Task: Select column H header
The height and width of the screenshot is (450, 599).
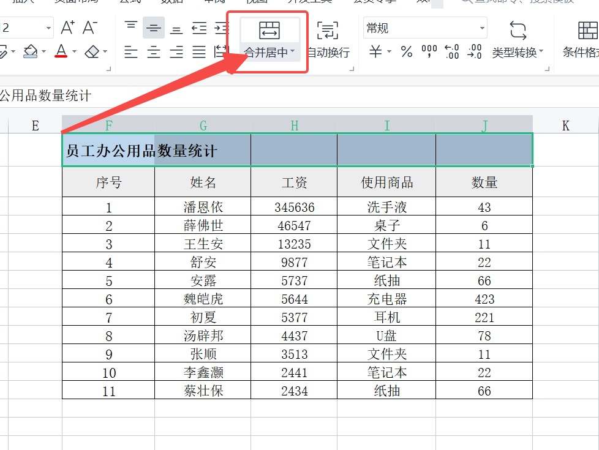Action: tap(294, 126)
